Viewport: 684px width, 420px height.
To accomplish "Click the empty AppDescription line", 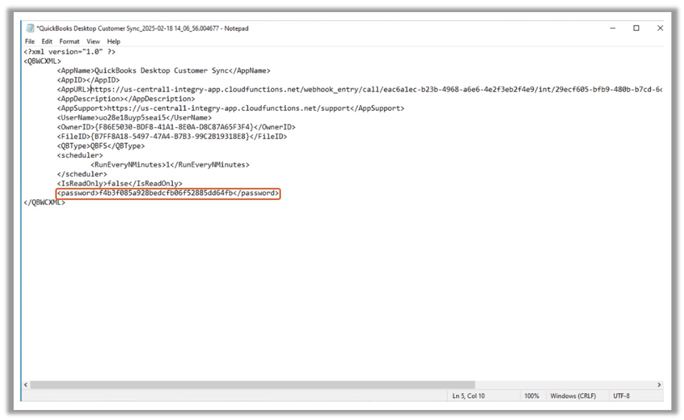I will (x=126, y=99).
